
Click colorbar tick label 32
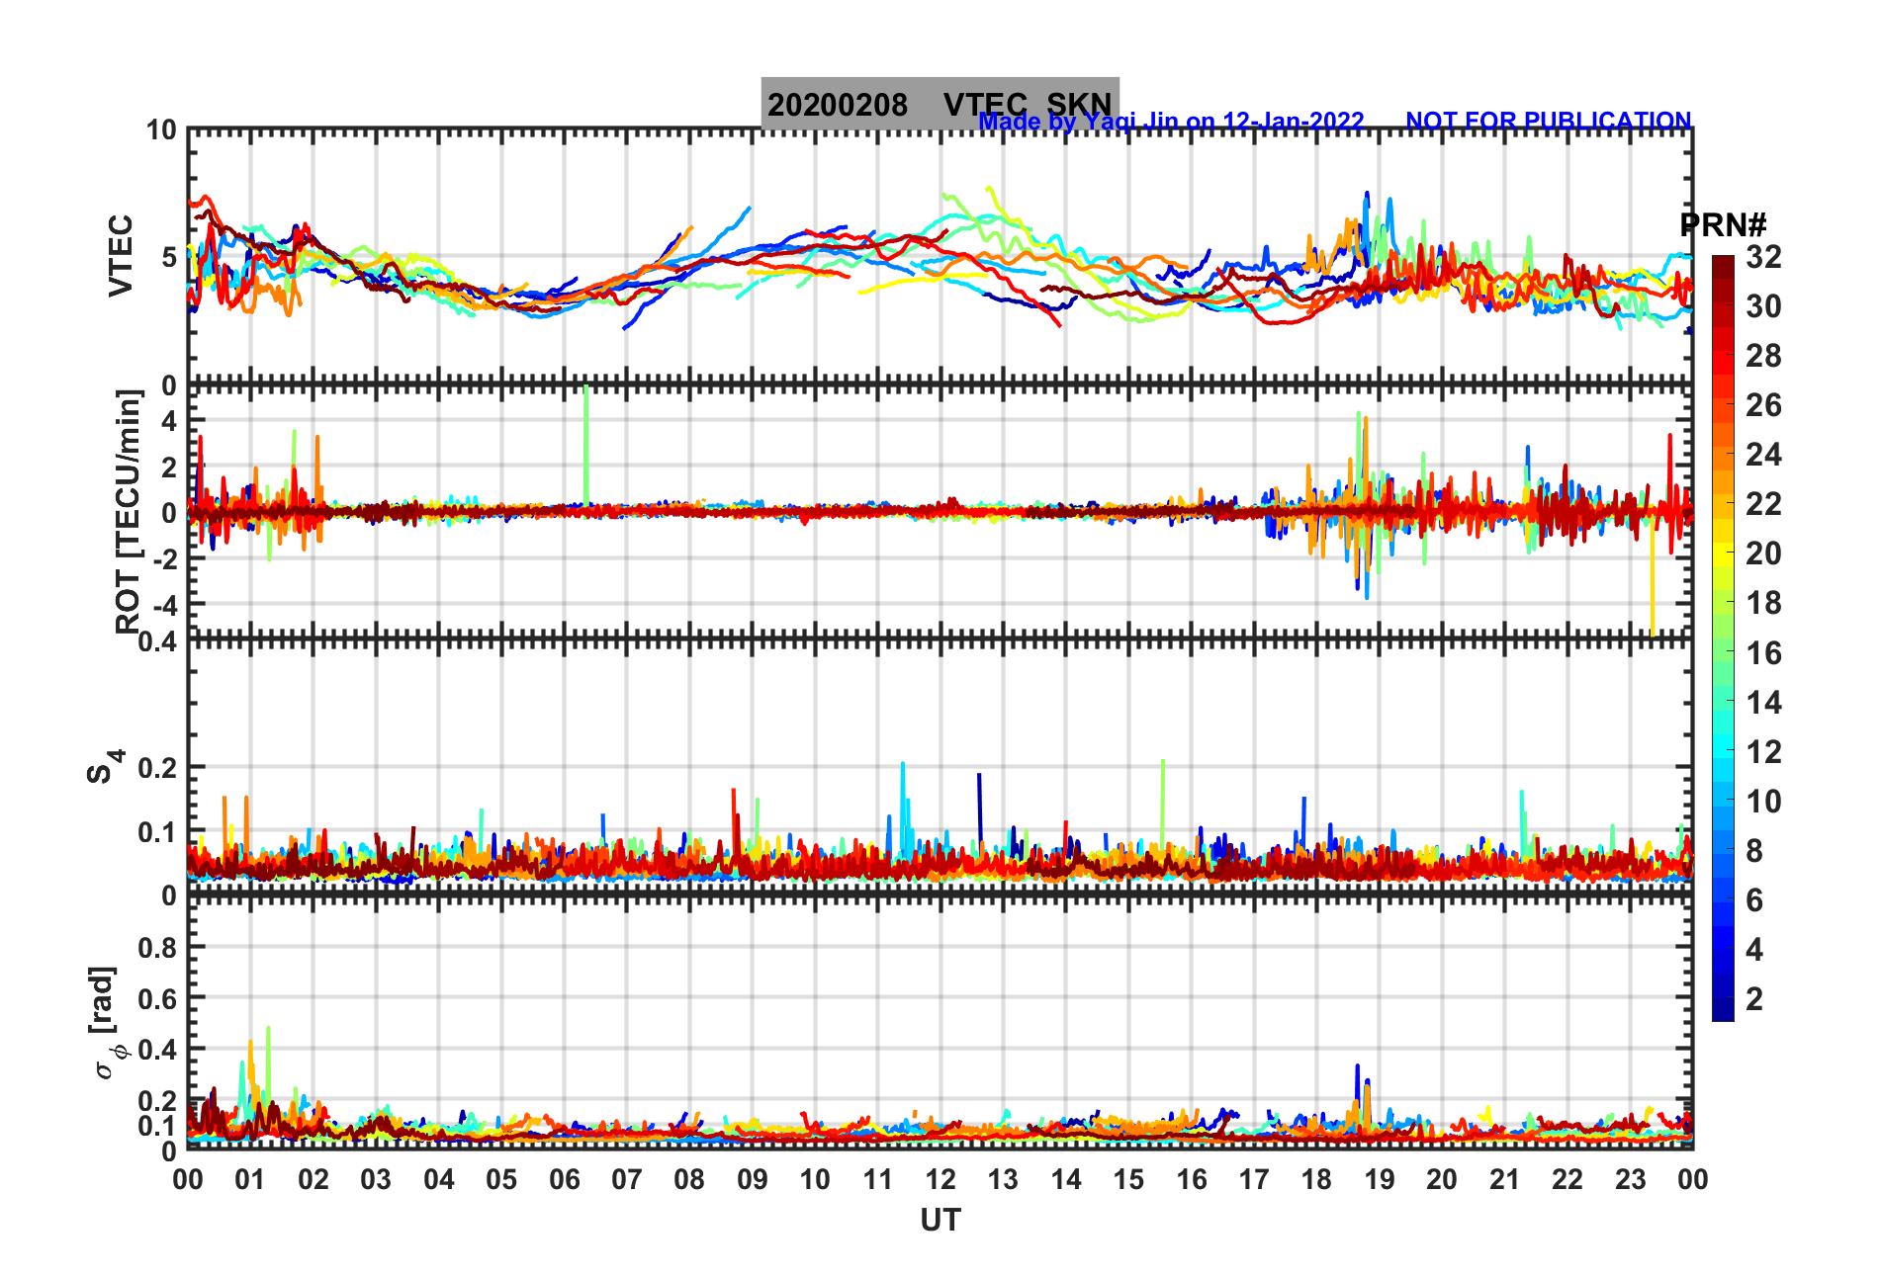[1763, 257]
